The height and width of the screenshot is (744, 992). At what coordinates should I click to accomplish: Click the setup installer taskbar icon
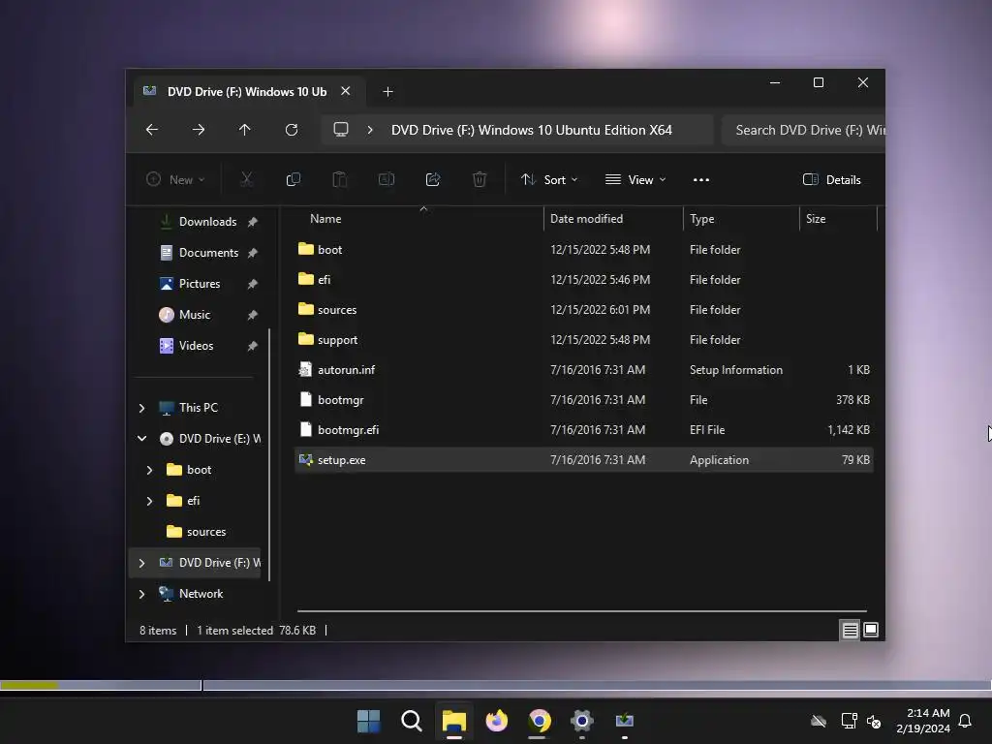point(625,721)
